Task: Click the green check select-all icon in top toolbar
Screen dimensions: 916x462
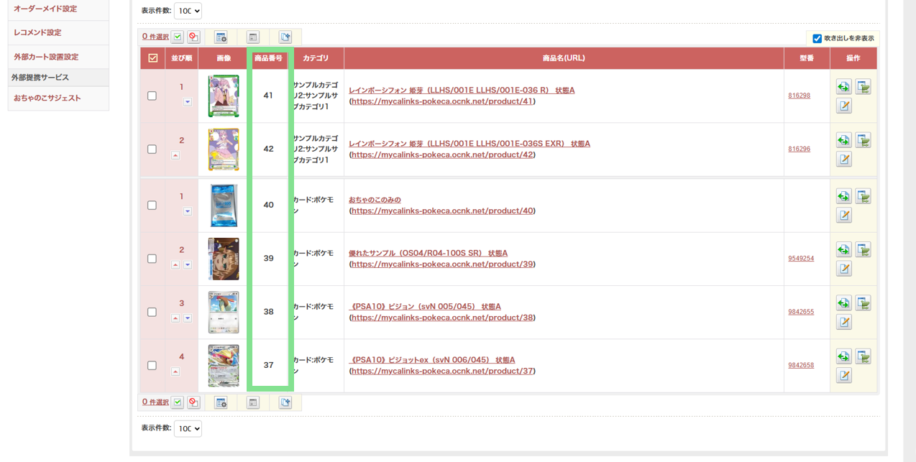Action: (x=178, y=37)
